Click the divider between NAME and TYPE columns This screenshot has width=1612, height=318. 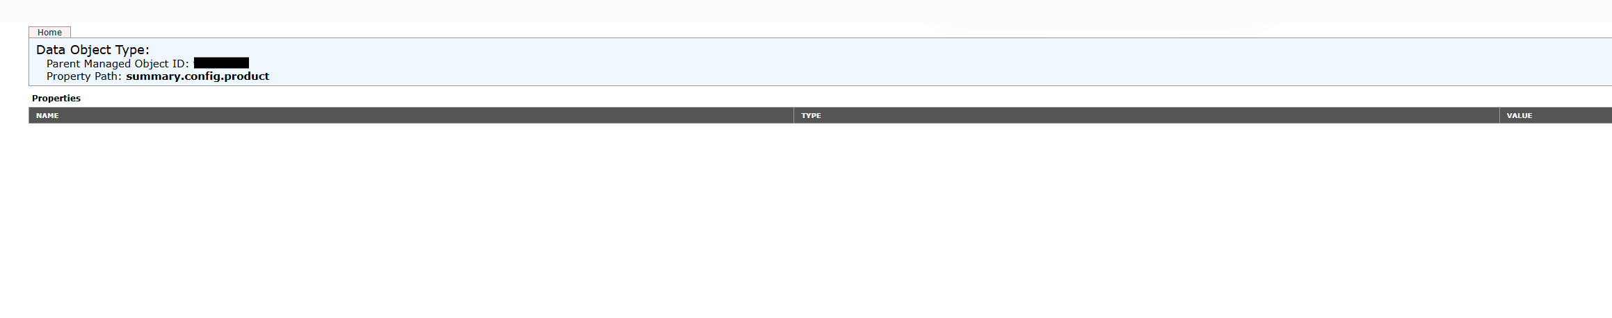click(x=793, y=115)
